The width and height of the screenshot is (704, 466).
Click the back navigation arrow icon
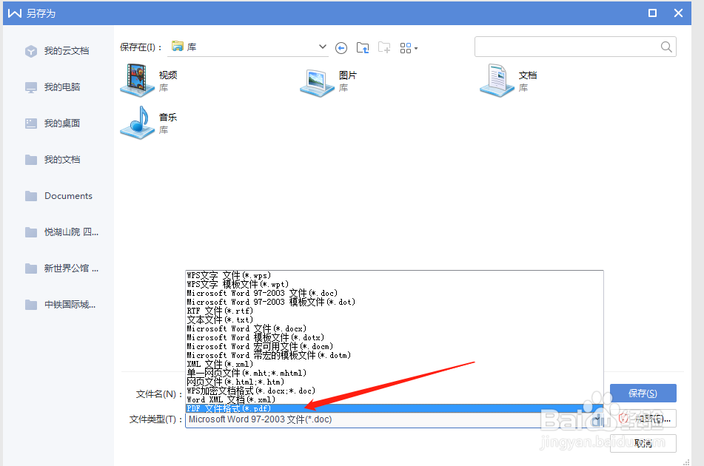pos(341,48)
